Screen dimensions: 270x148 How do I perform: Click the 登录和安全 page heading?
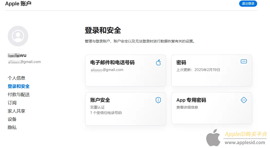click(x=103, y=30)
